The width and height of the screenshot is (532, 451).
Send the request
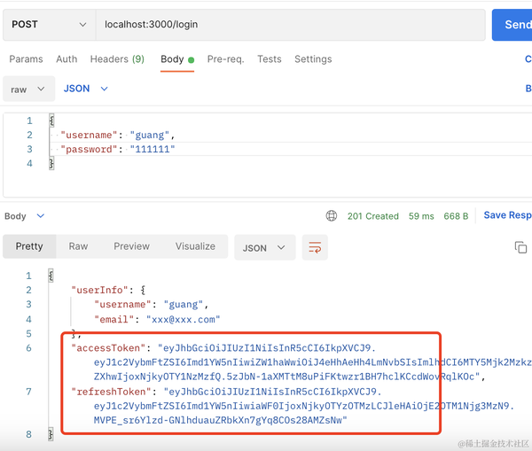coord(512,25)
